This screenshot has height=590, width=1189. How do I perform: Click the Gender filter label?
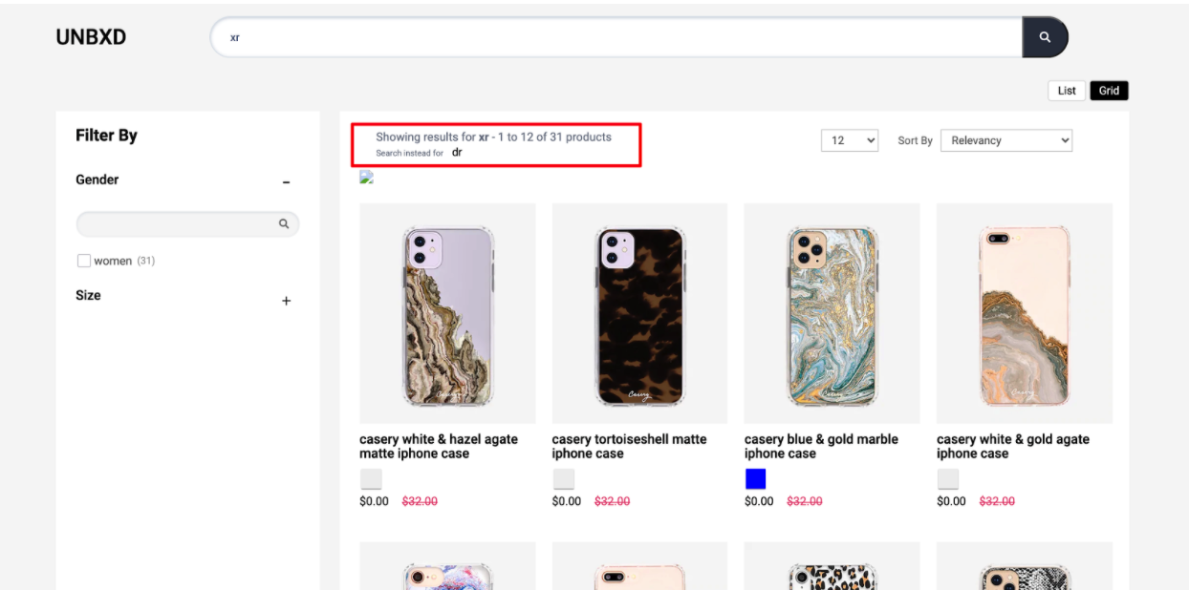tap(97, 179)
